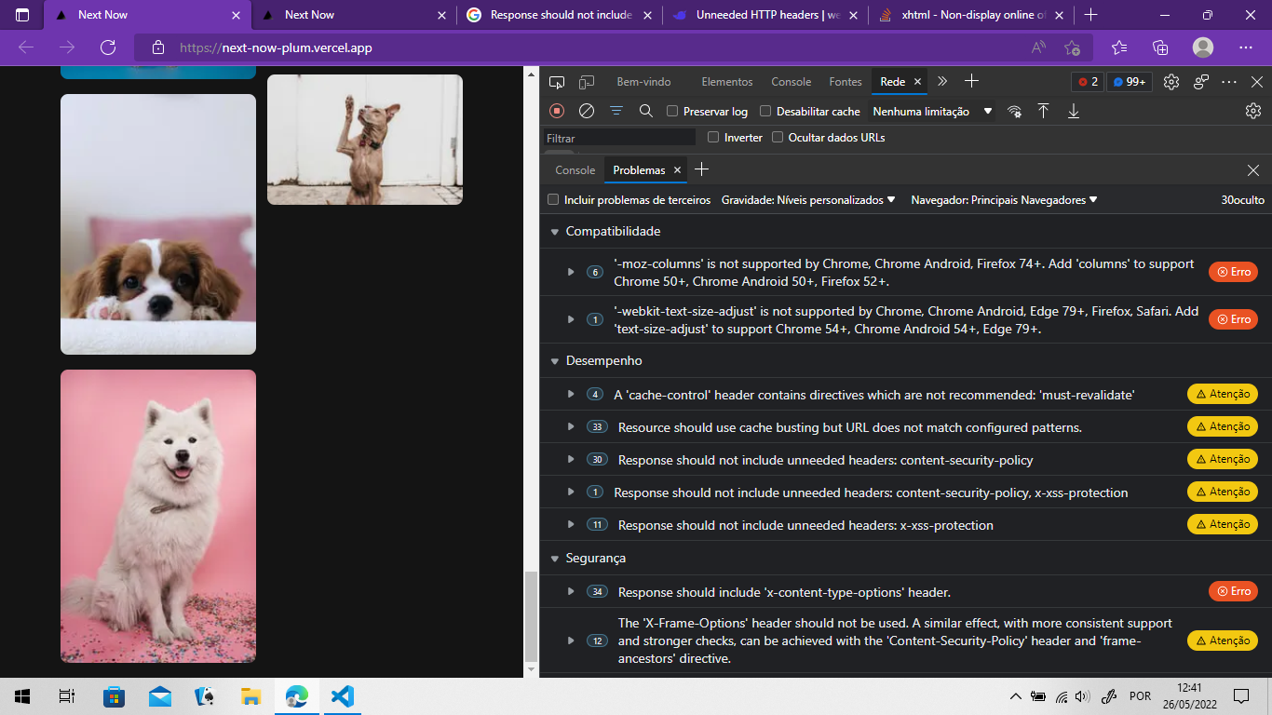Clear the network log
Viewport: 1272px width, 715px height.
[587, 111]
